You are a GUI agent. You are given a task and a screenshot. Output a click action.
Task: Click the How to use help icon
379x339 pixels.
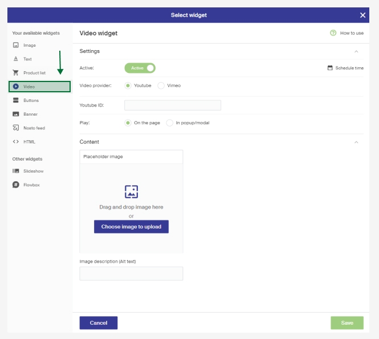pyautogui.click(x=333, y=33)
